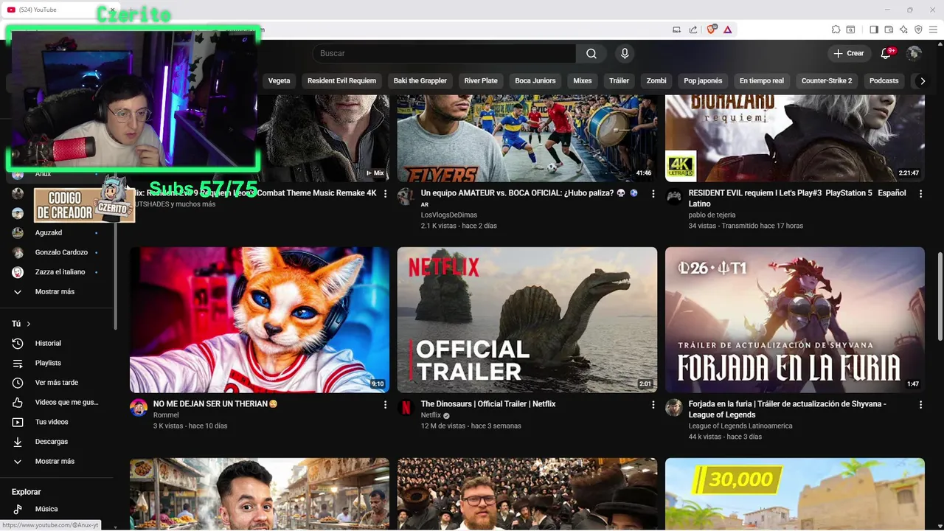The image size is (944, 531).
Task: Open Rommel channel avatar
Action: tap(139, 407)
